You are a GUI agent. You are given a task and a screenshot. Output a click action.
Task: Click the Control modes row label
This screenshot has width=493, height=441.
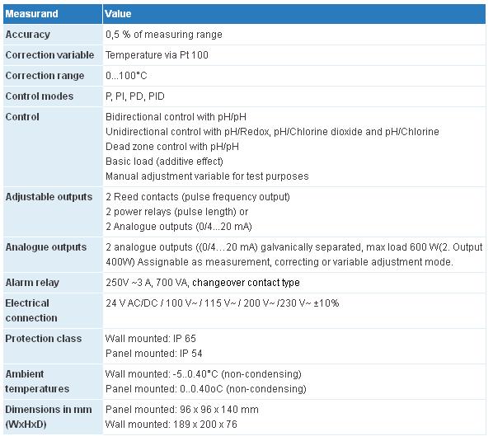[40, 96]
